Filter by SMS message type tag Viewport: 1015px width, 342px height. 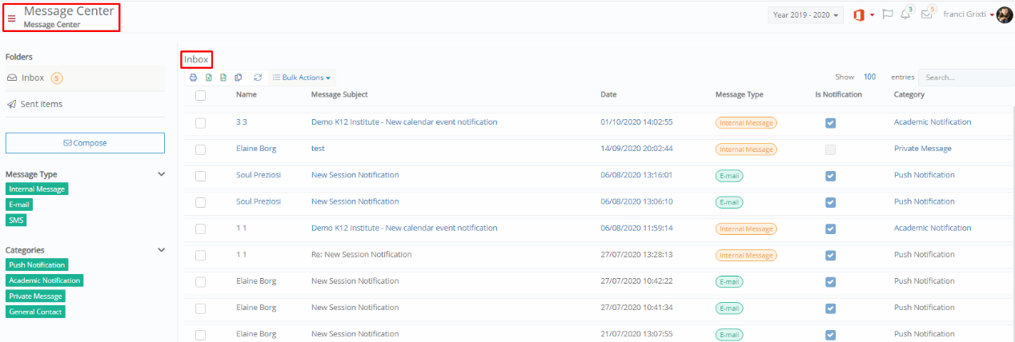[x=16, y=220]
